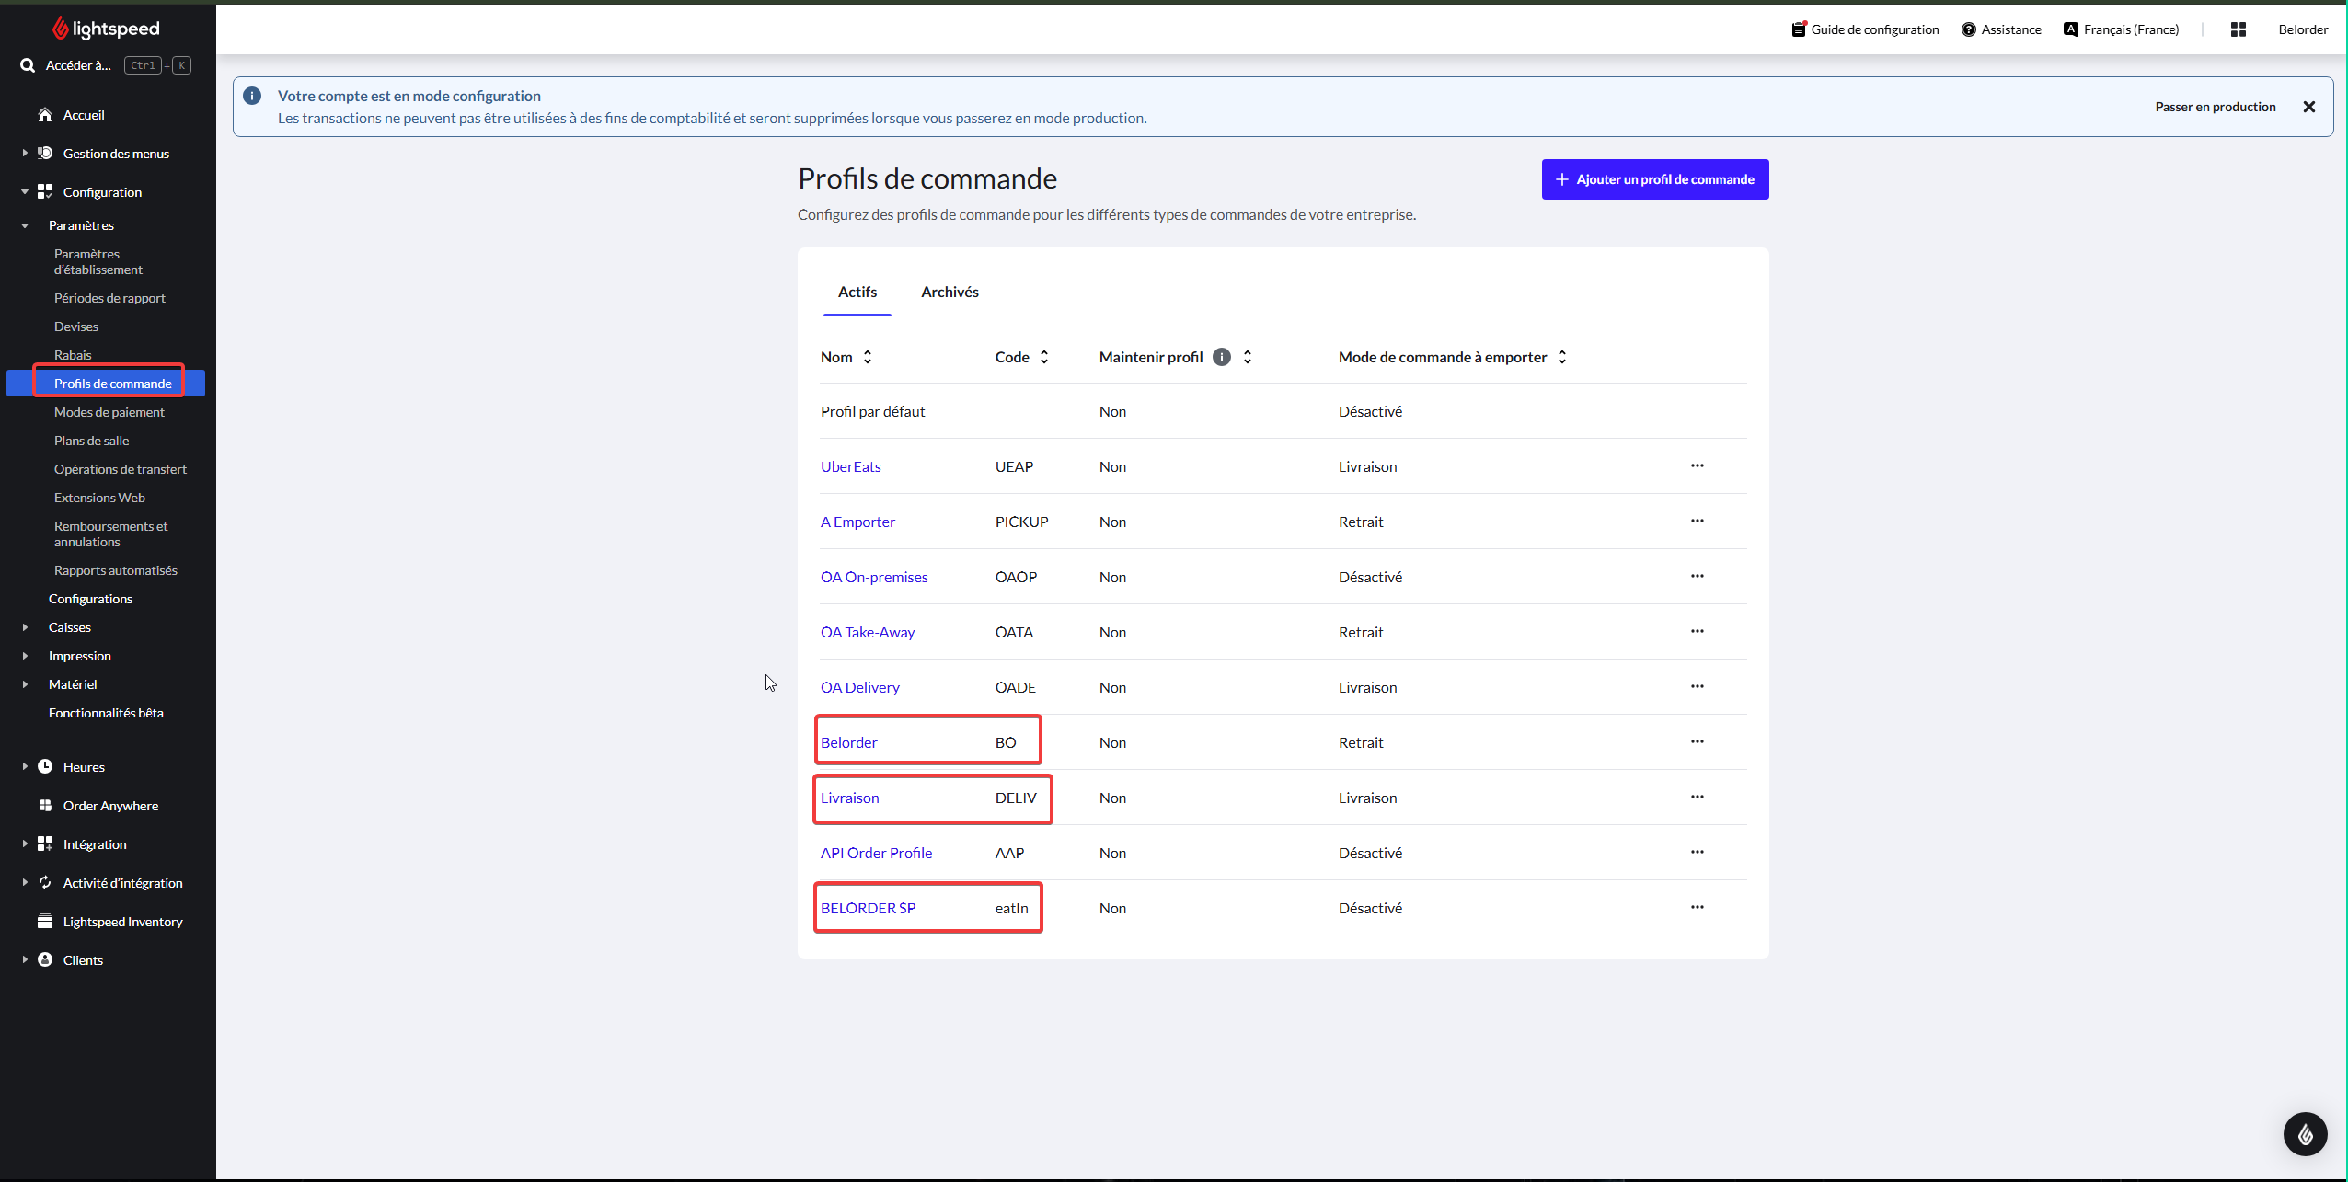The image size is (2348, 1182).
Task: Open Paramètres d'établissement
Action: pyautogui.click(x=98, y=261)
